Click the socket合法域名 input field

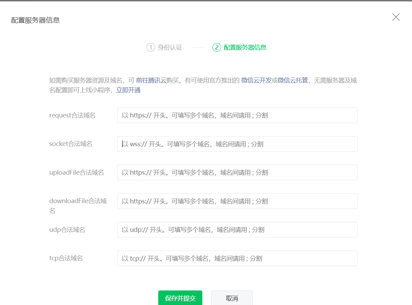coord(237,144)
